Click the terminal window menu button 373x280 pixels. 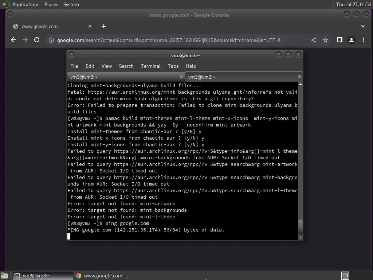(x=71, y=55)
